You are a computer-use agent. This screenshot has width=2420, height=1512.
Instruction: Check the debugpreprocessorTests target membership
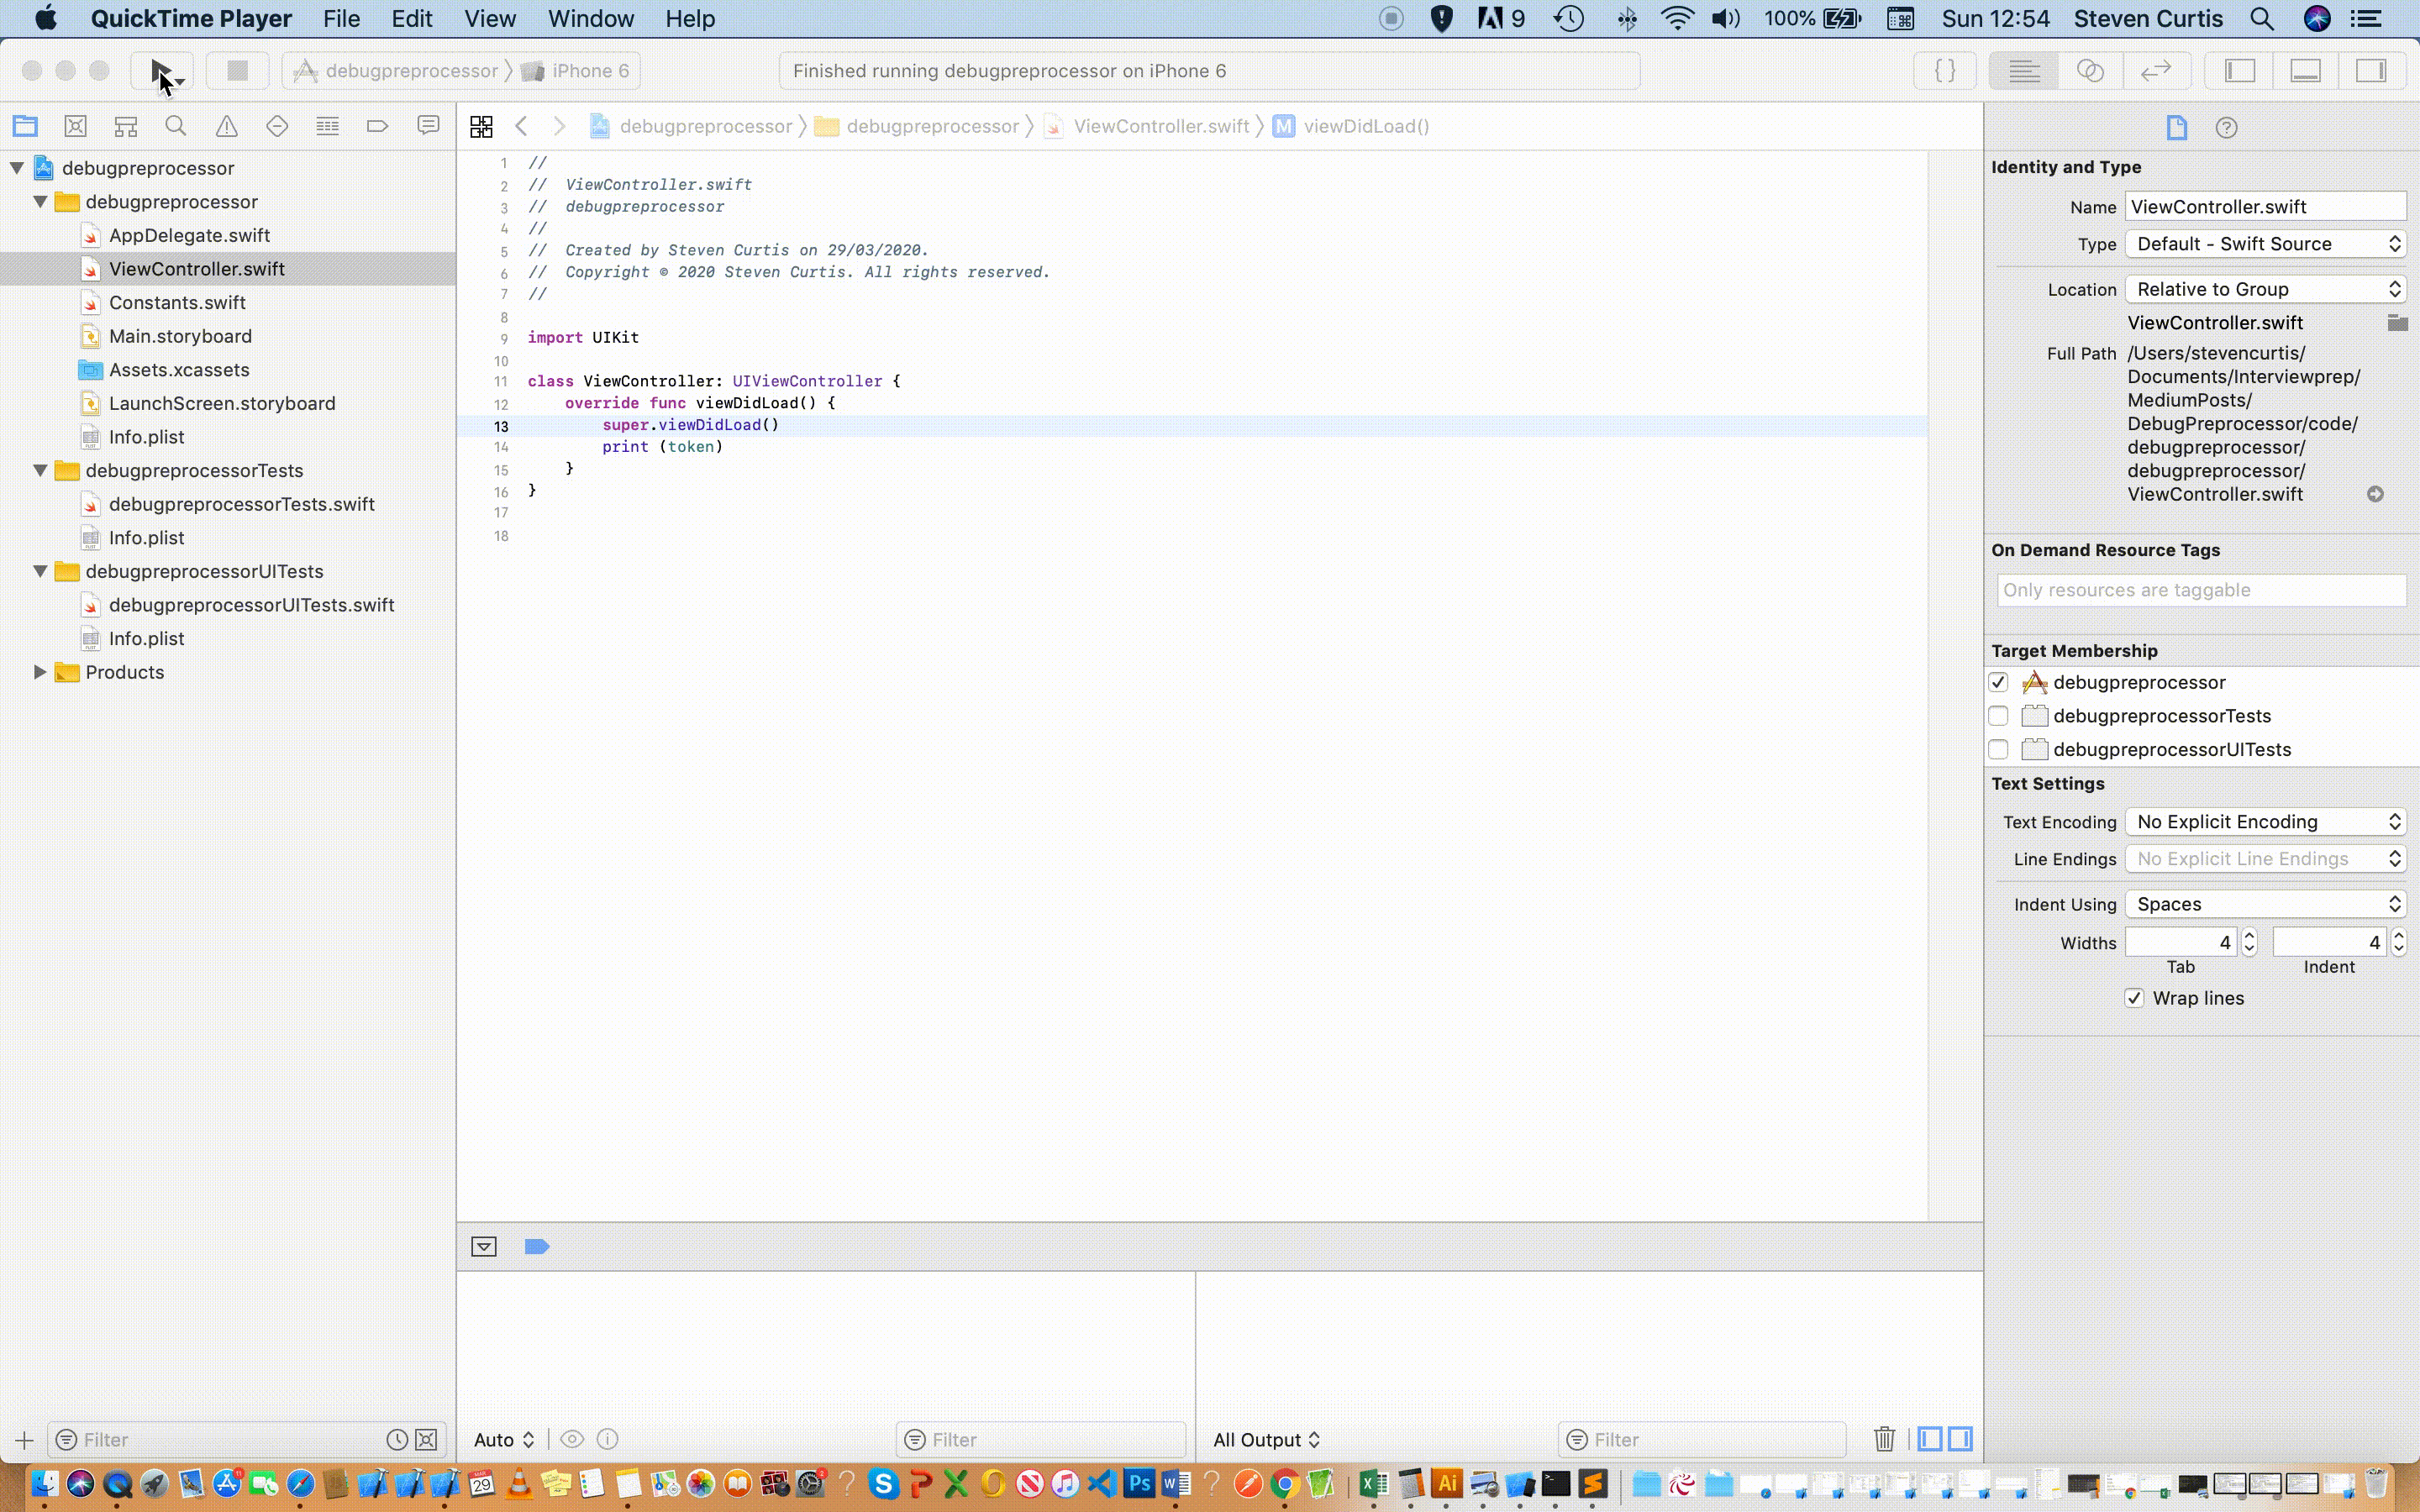[x=1998, y=716]
